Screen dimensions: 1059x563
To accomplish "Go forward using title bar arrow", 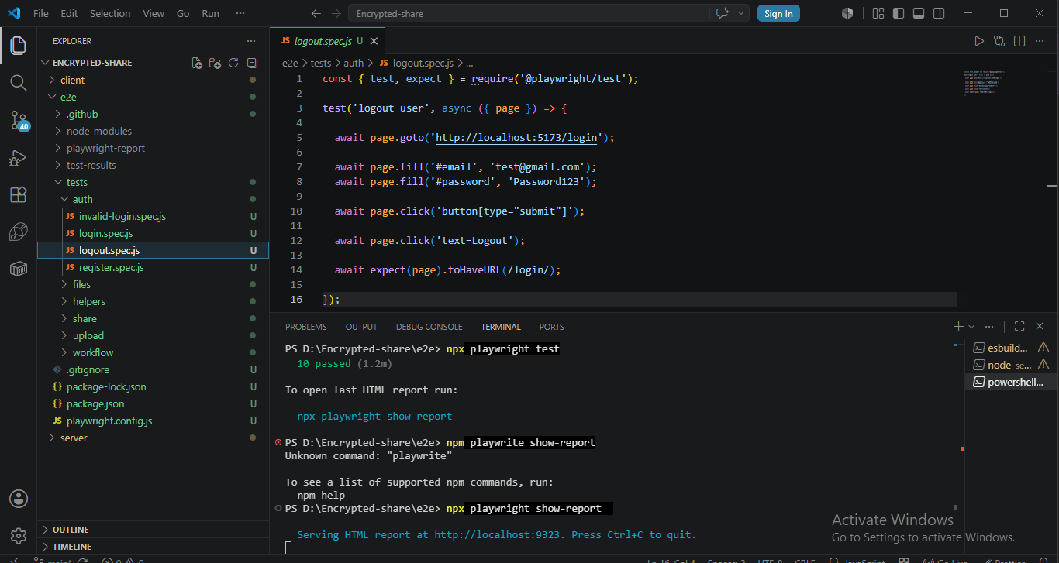I will coord(336,13).
